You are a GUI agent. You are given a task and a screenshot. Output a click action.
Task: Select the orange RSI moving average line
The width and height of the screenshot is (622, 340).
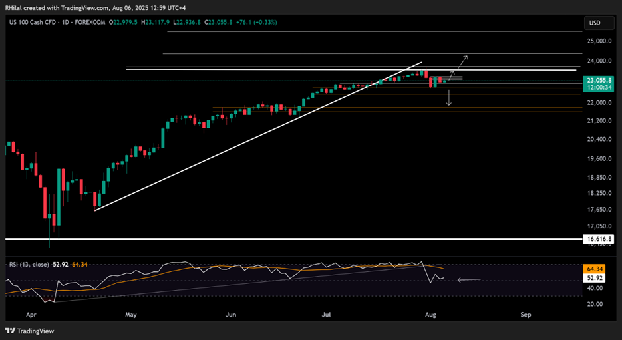(x=266, y=268)
